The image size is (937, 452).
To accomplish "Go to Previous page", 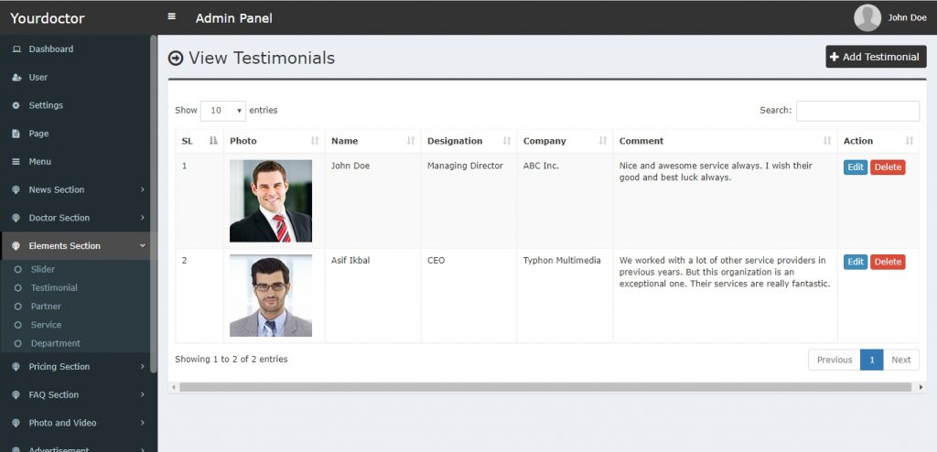I will point(835,360).
